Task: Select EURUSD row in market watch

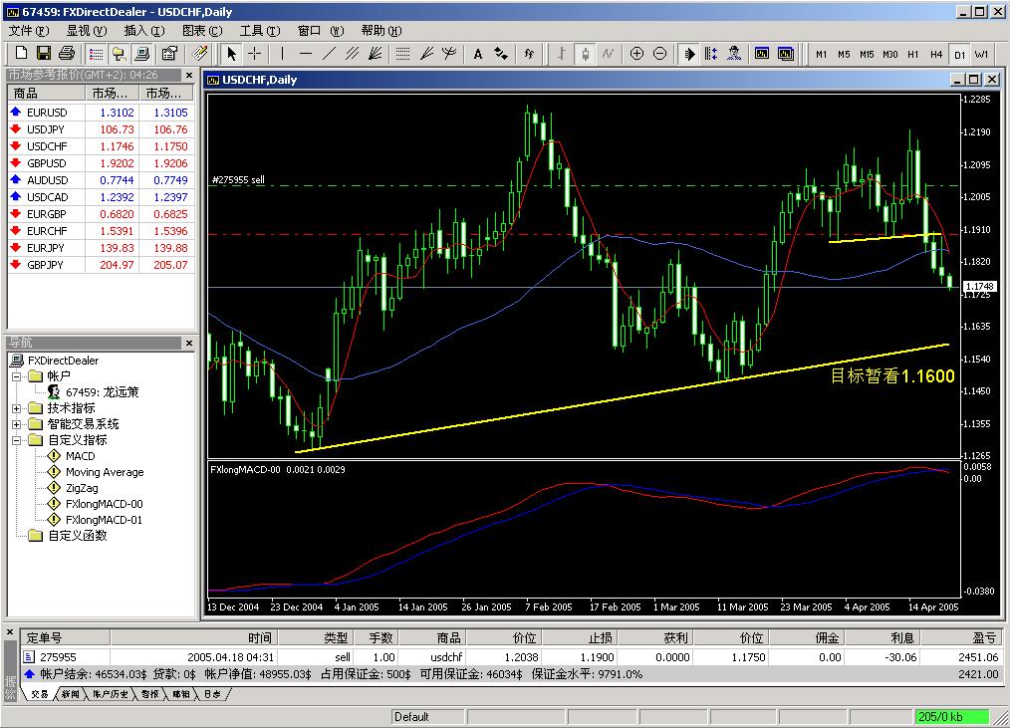Action: click(101, 113)
